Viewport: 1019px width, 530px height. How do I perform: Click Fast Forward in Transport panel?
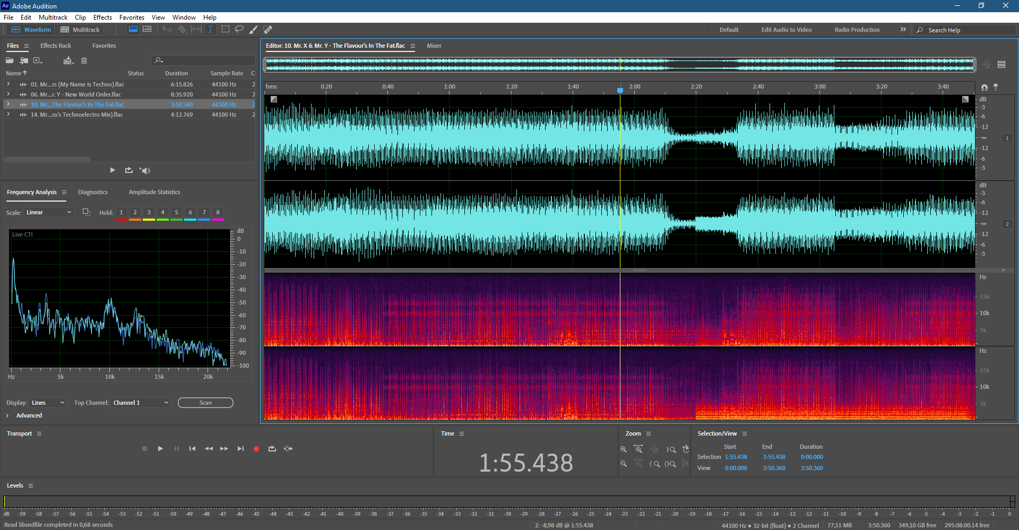(x=224, y=449)
